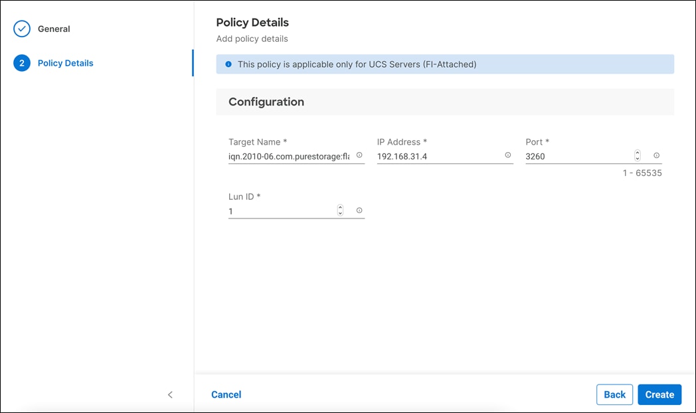This screenshot has height=413, width=696.
Task: Select the Policy Details step number icon
Action: [22, 63]
